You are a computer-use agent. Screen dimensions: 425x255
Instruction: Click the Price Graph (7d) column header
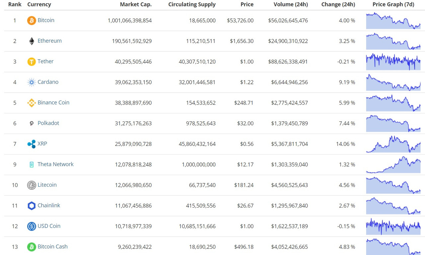click(393, 5)
